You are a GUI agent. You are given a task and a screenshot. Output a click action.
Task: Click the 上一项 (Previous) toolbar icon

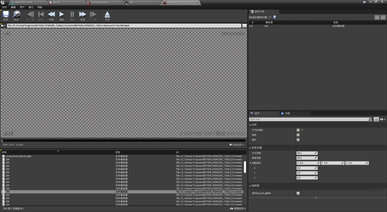30,14
